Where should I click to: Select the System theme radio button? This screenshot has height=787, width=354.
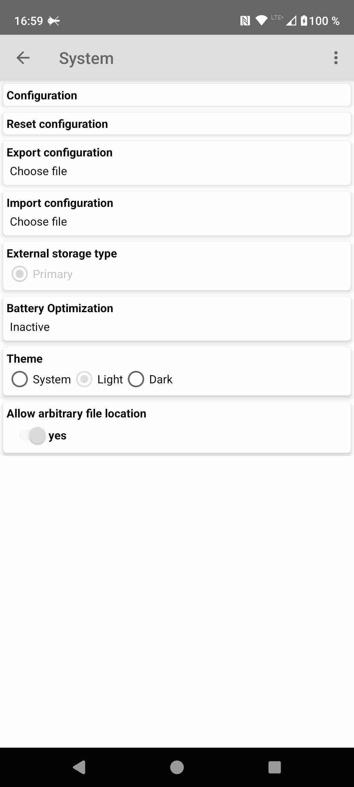(20, 379)
